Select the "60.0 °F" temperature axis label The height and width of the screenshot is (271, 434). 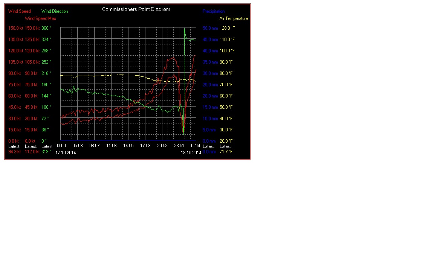click(226, 96)
